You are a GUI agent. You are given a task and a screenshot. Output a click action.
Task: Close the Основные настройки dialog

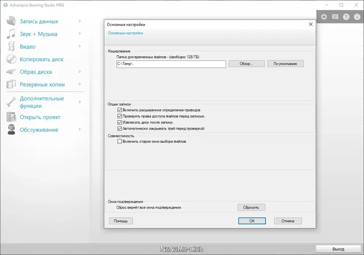311,25
